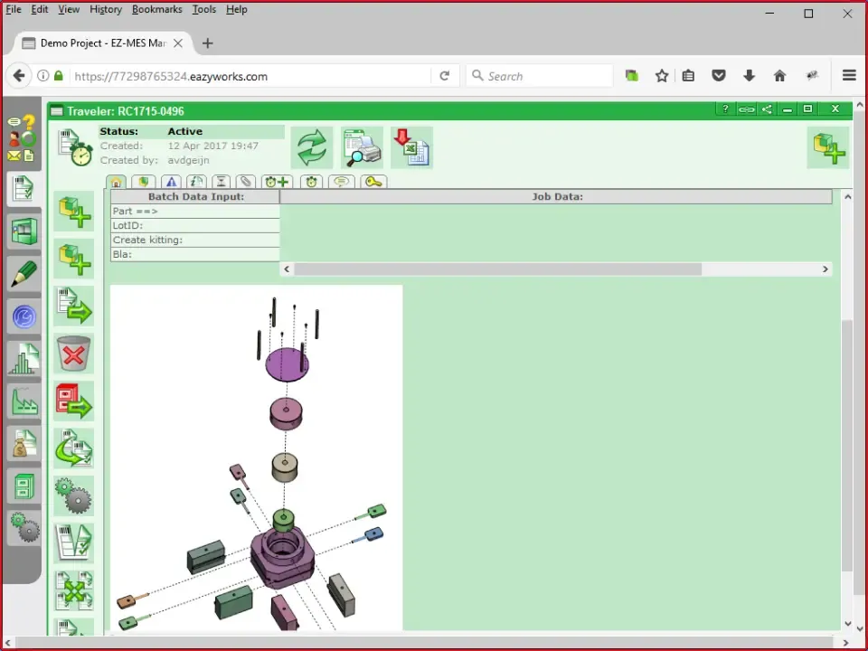Screen dimensions: 868x651
Task: Click the gears configuration icon in the sidebar
Action: click(23, 529)
